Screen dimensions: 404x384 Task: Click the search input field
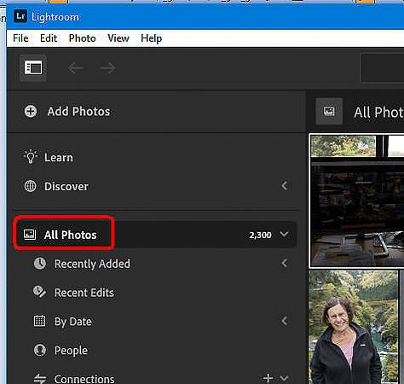click(x=382, y=68)
